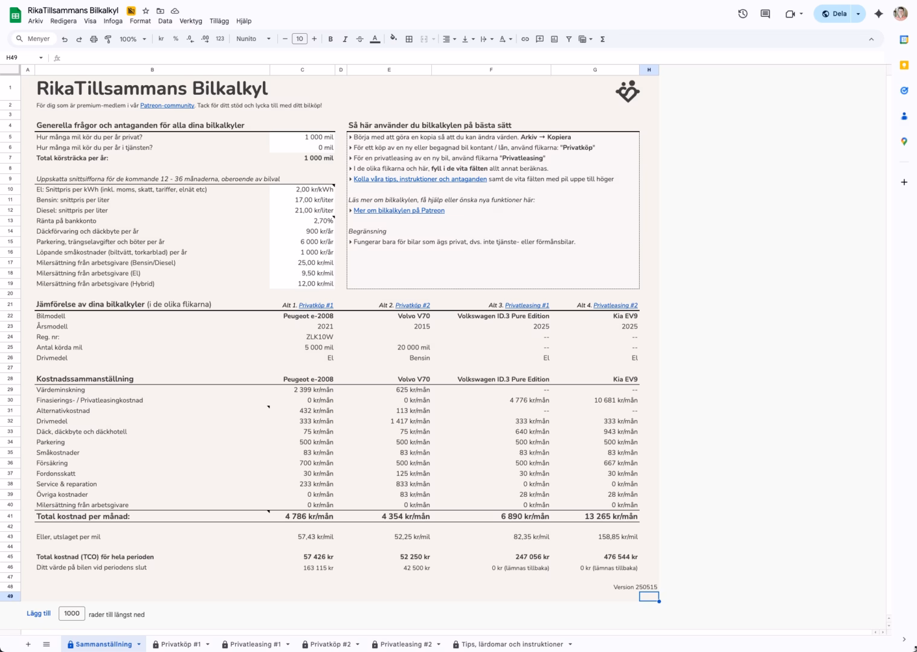Move the document using the folder icon
Screen dimensions: 917x652
tap(160, 11)
